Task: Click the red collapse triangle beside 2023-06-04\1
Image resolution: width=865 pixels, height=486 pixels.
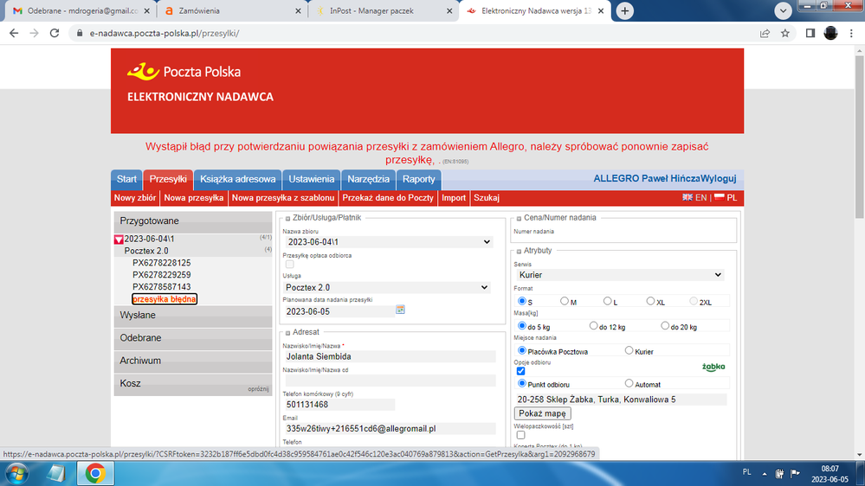Action: [119, 240]
